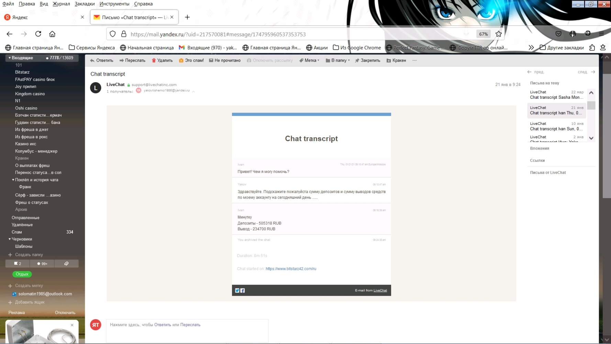Close the 'Письмо «Chat transcript»' tab
Viewport: 611px width, 344px height.
172,17
